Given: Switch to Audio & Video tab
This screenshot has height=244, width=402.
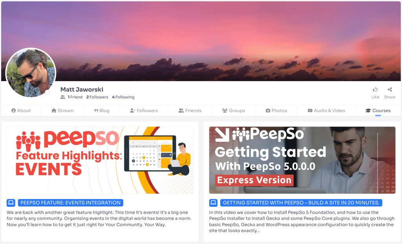Looking at the screenshot, I should 326,110.
